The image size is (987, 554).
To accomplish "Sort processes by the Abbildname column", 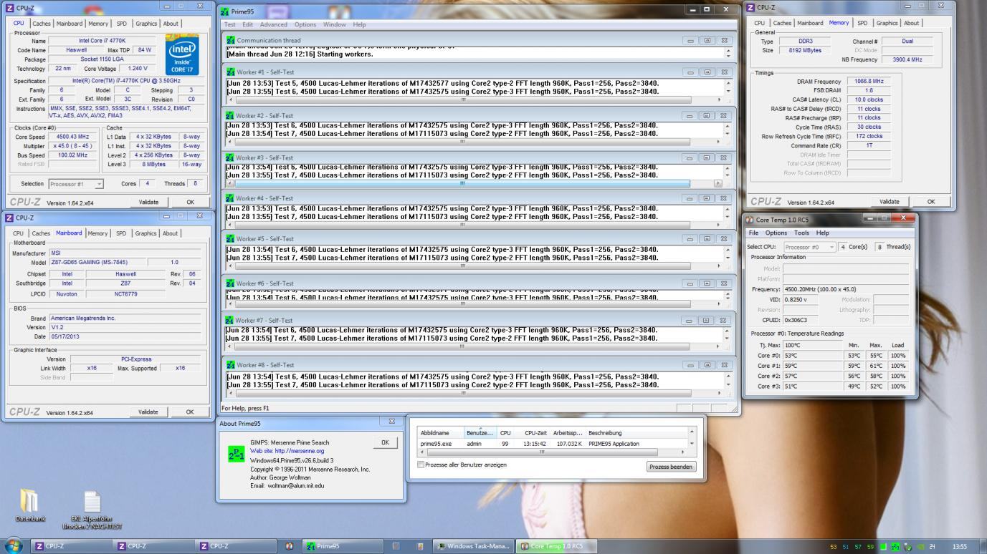I will click(441, 432).
